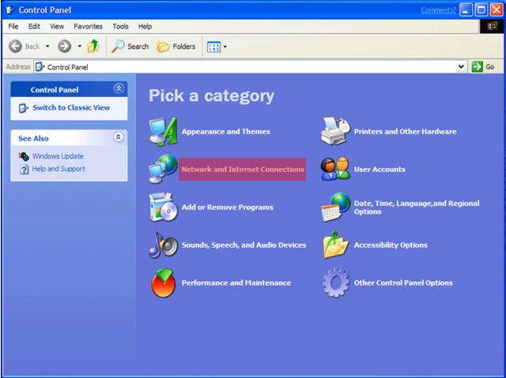
Task: Toggle the Folders pane button
Action: point(176,47)
